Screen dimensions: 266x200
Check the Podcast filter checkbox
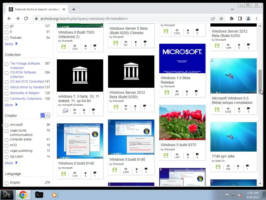tap(6, 38)
